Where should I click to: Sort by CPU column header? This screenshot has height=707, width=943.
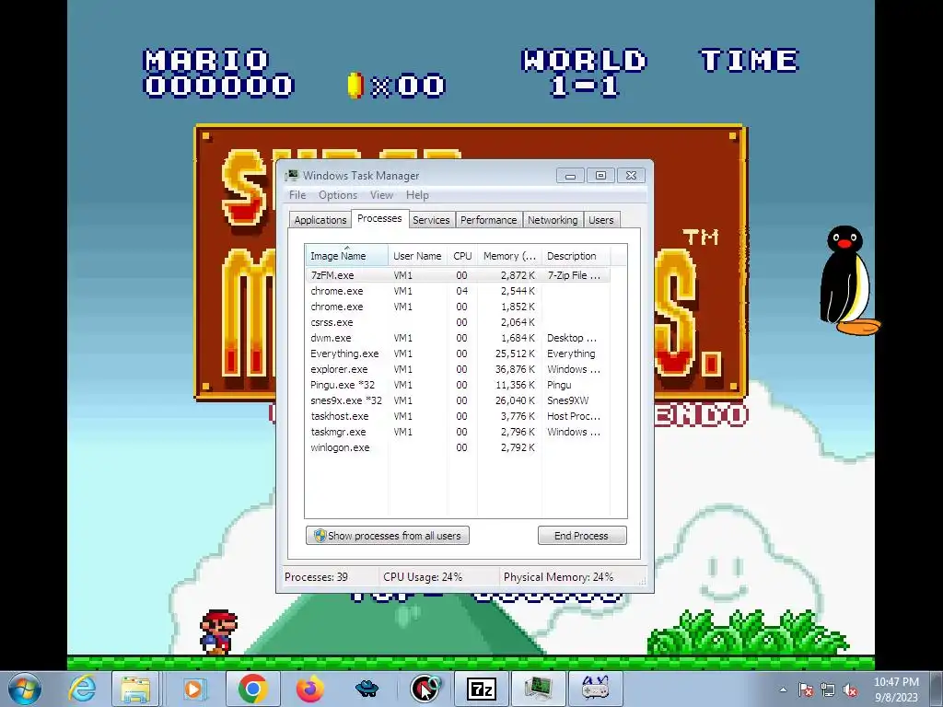pos(462,256)
